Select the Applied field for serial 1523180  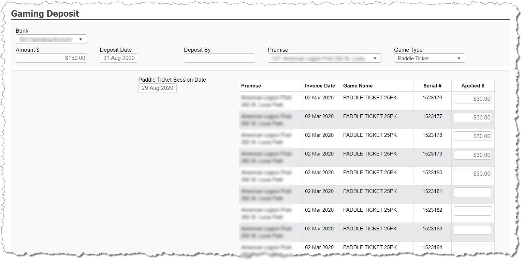coord(473,174)
